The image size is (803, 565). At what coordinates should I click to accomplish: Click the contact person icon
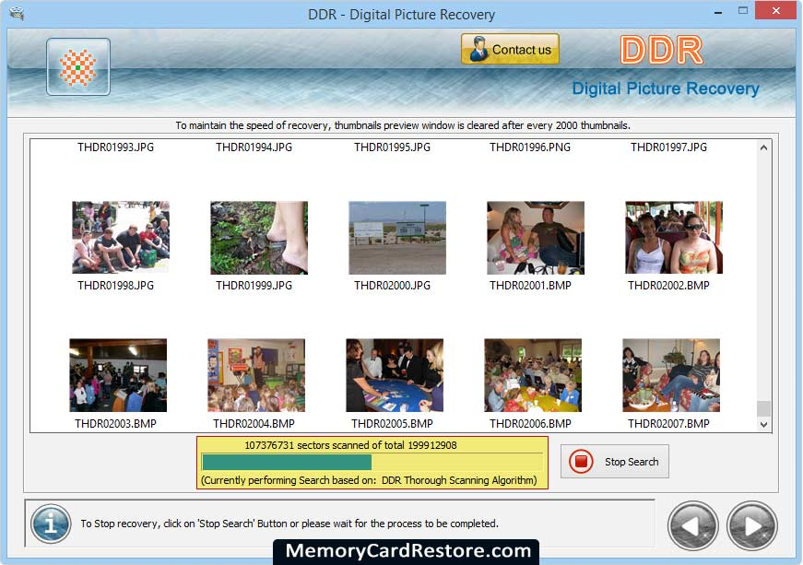pyautogui.click(x=478, y=49)
